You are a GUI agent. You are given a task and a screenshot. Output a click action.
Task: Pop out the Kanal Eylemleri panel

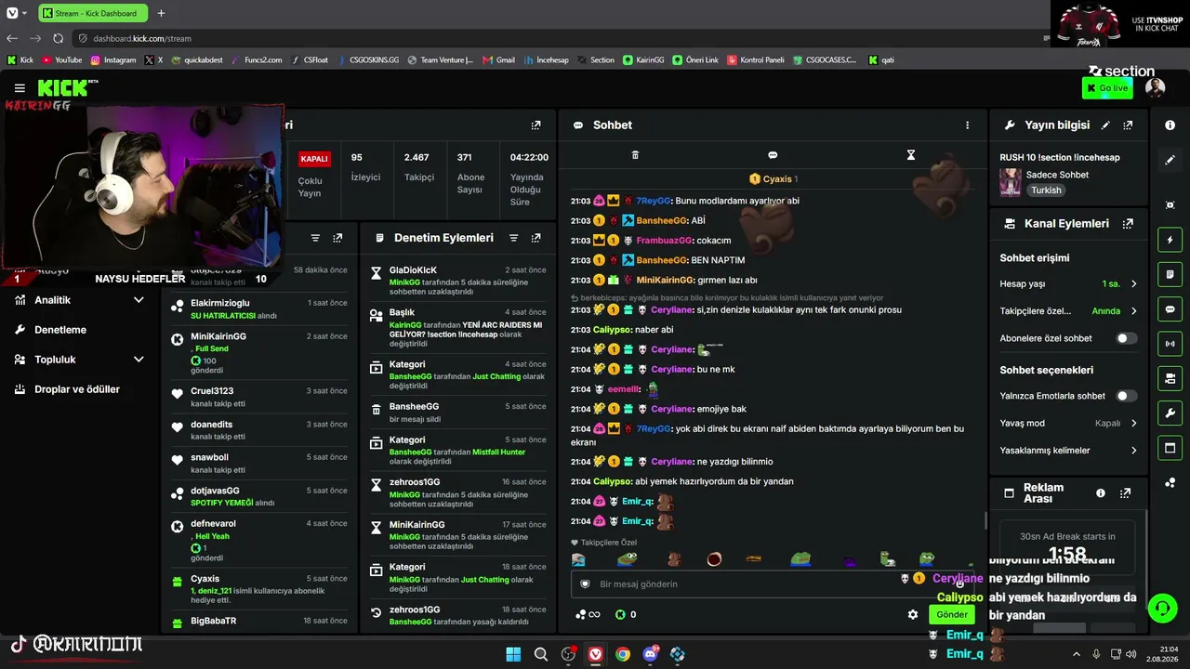1128,224
